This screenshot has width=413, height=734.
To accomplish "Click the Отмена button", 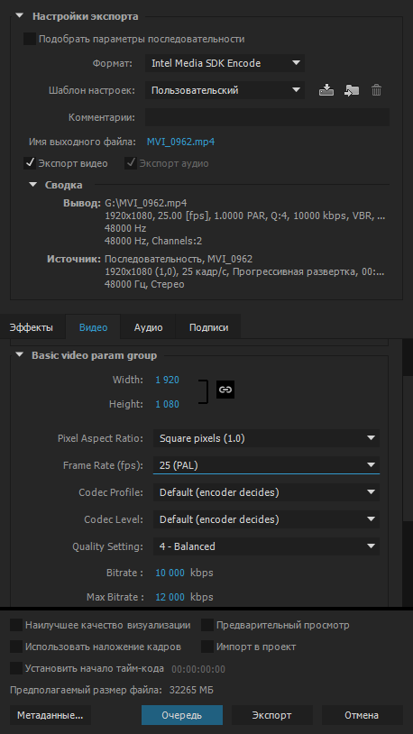I will (362, 715).
